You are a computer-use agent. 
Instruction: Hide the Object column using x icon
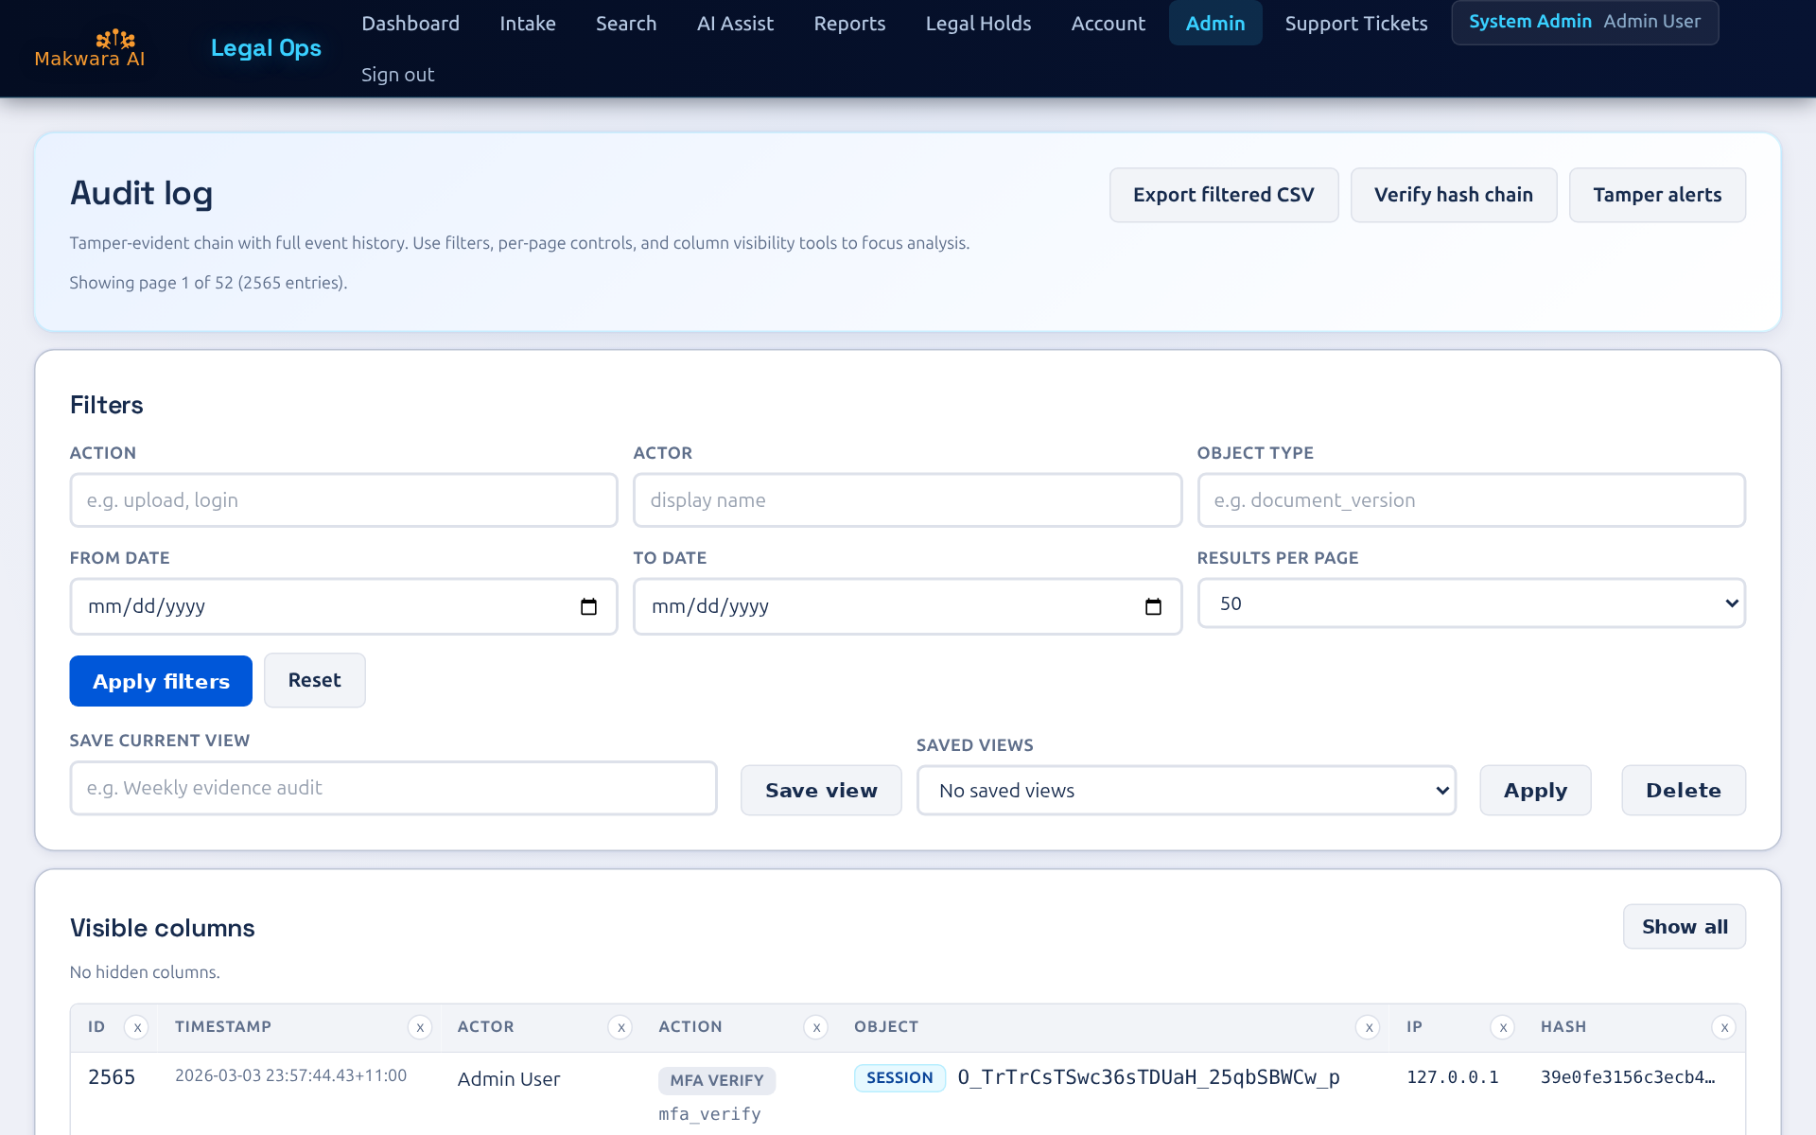(1369, 1027)
